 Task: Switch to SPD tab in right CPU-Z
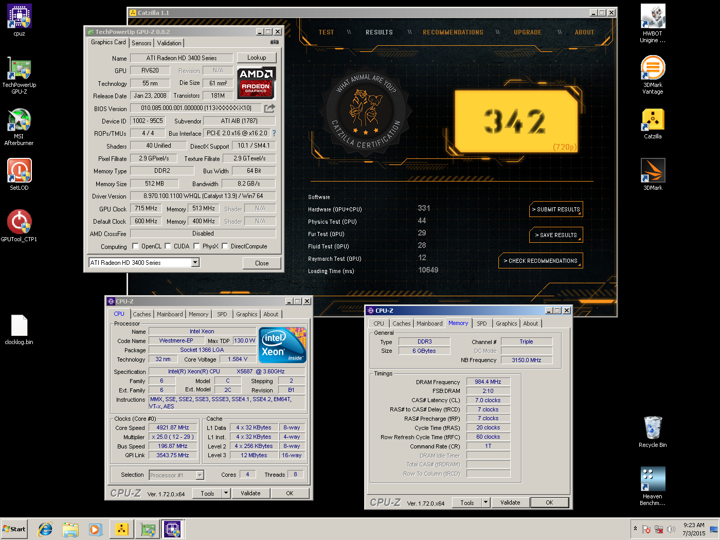point(482,323)
